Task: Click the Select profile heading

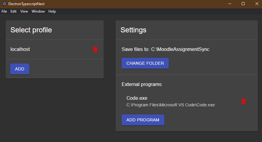Action: tap(31, 30)
